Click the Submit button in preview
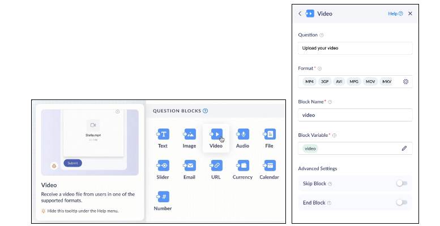 [72, 163]
